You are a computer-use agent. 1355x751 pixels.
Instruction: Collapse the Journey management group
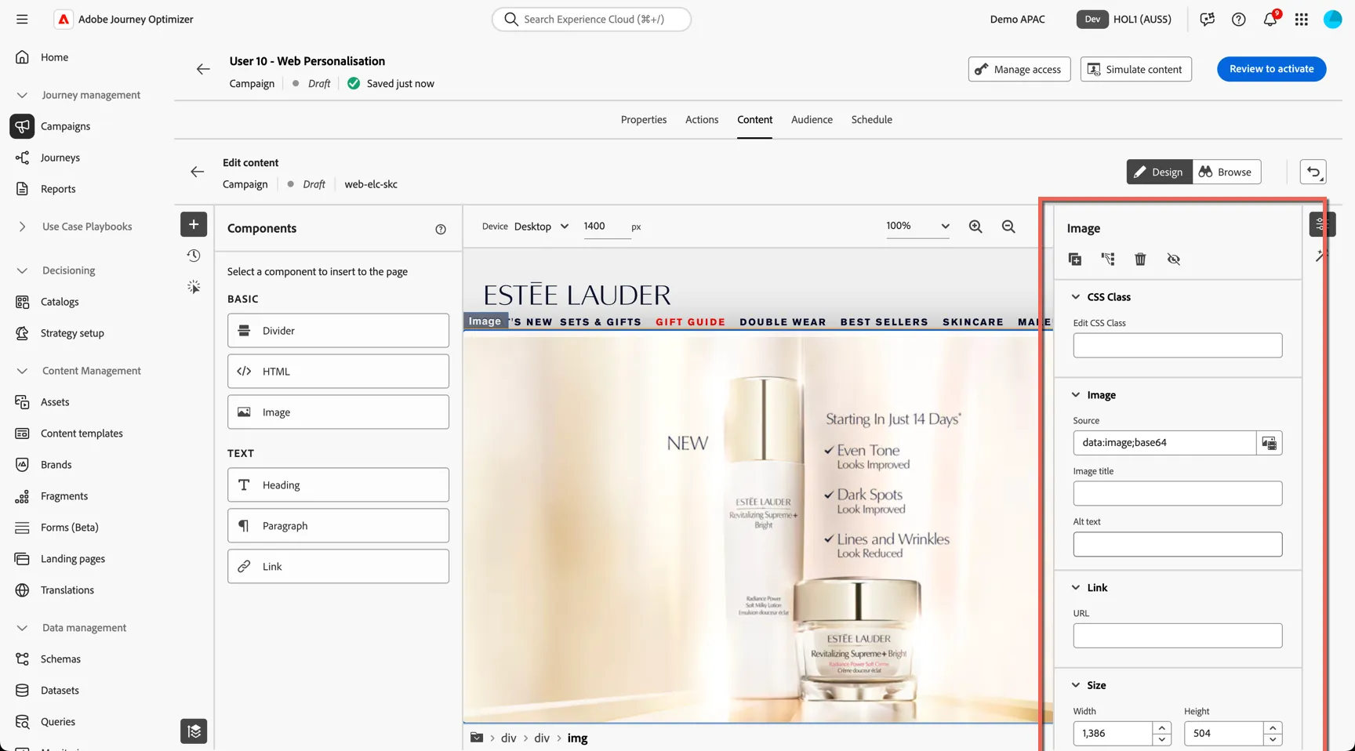22,95
